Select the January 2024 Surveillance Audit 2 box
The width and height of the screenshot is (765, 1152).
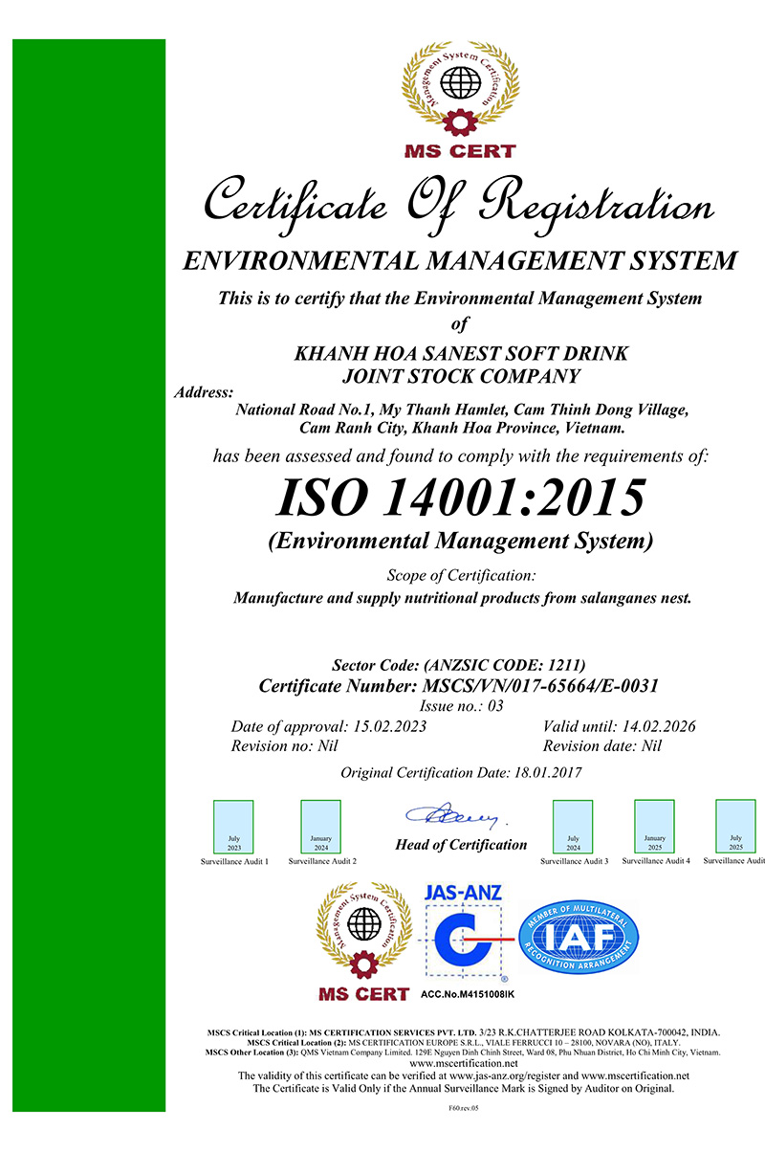[321, 827]
